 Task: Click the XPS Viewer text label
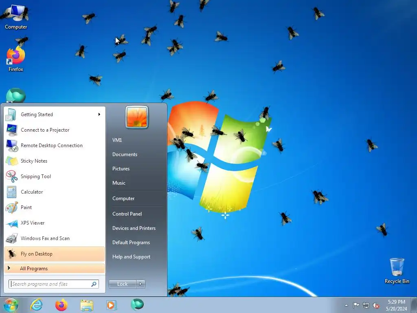point(33,223)
